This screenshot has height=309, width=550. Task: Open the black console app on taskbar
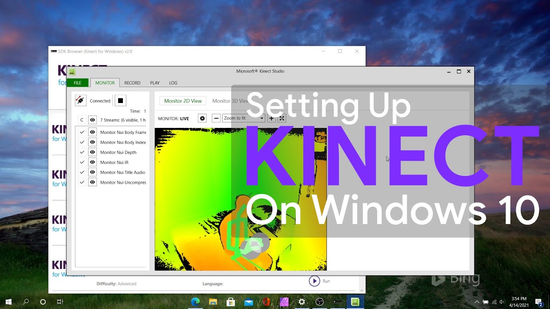pyautogui.click(x=337, y=302)
